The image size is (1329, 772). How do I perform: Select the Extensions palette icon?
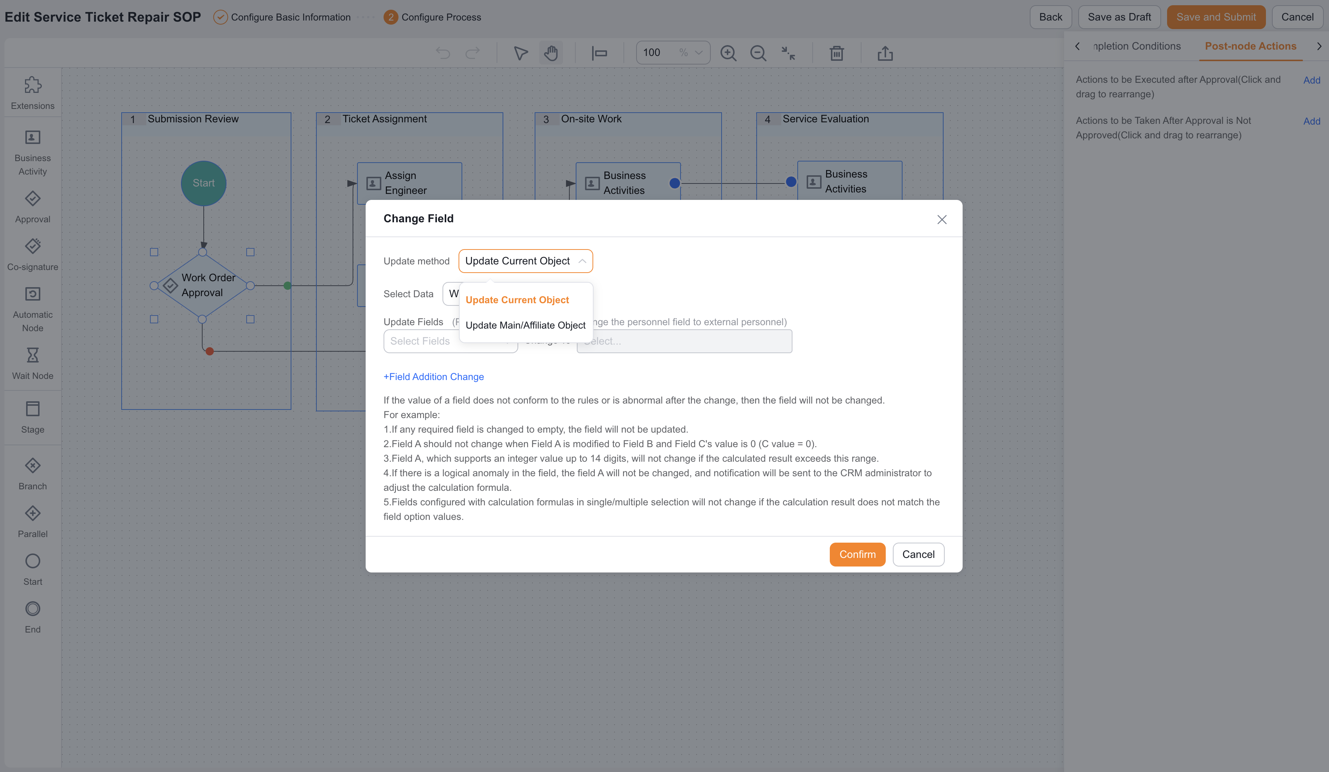coord(33,85)
